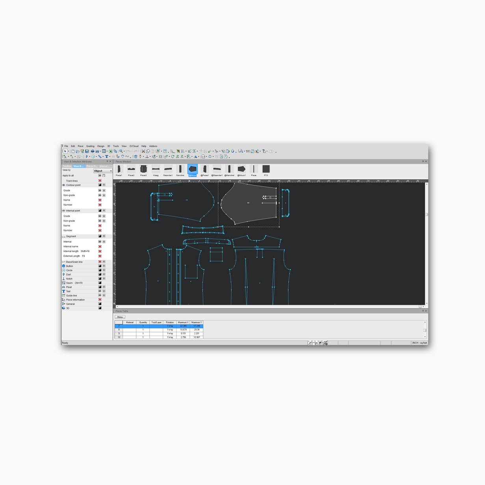Click the scissors cut tool icon

tap(142, 151)
